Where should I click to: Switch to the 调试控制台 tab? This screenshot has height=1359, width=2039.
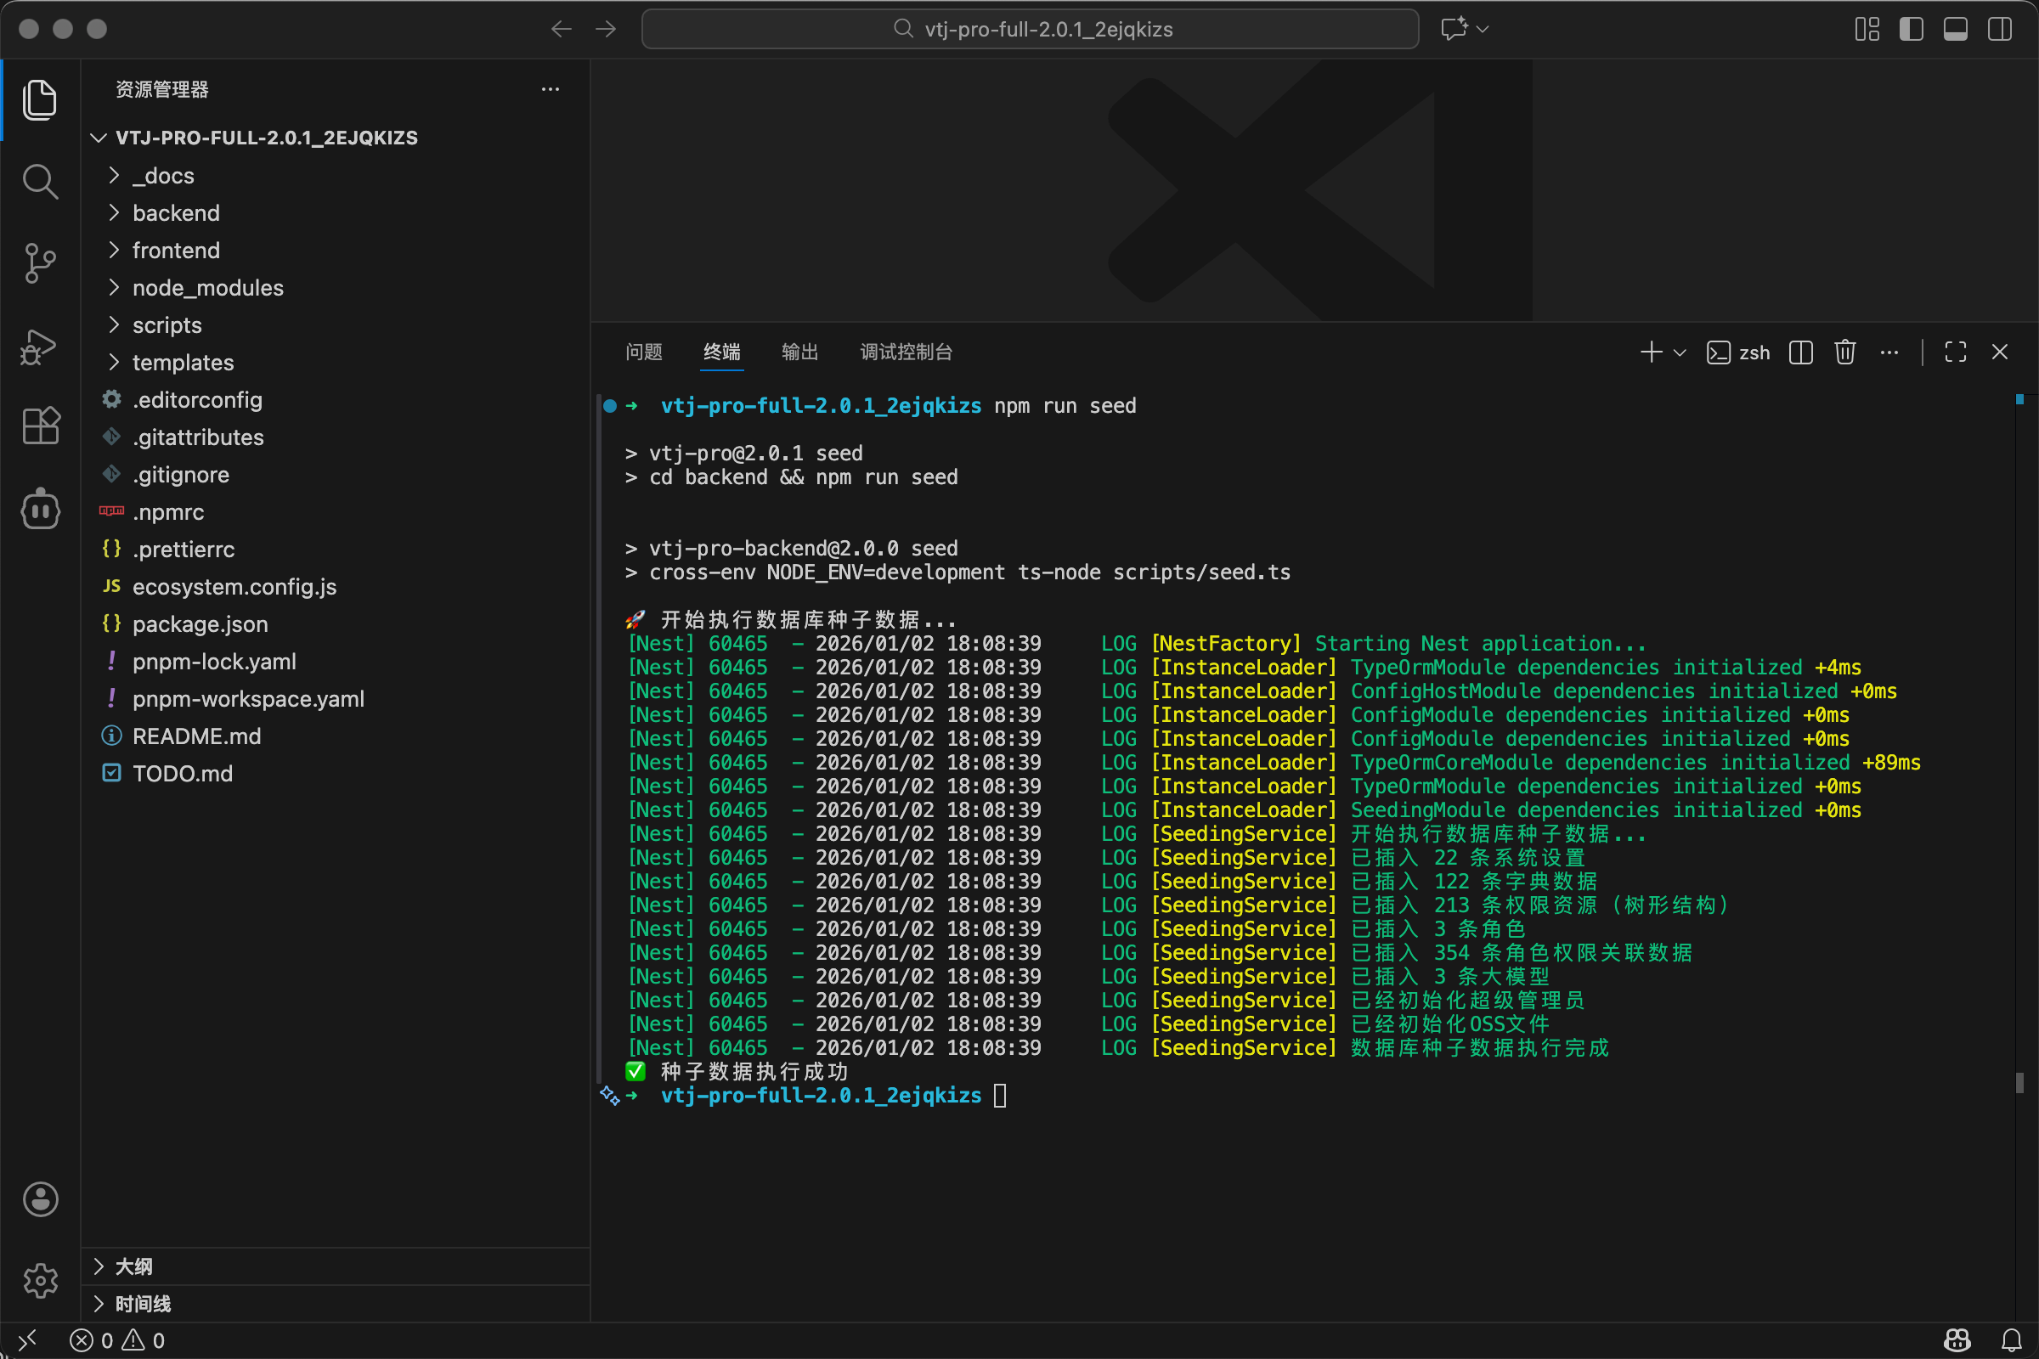tap(906, 352)
